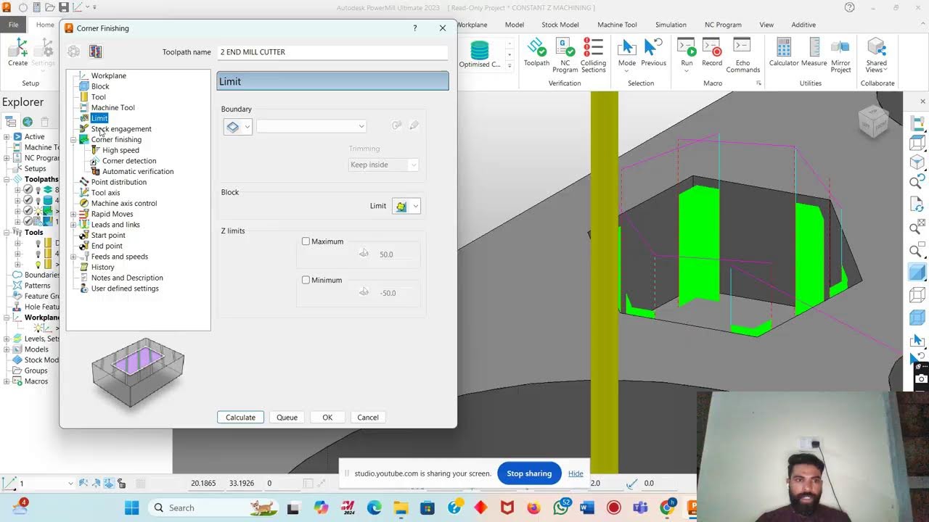Open Word in taskbar
Screen dimensions: 929x522
587,507
